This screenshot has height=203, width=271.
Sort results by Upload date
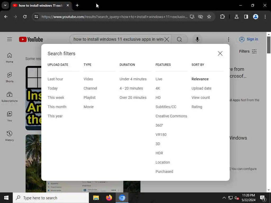[201, 88]
